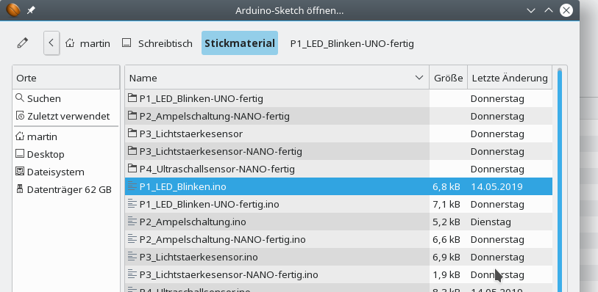The image size is (598, 292).
Task: Select file P1_LED_Blinken-UNO-fertig.ino
Action: click(x=338, y=204)
